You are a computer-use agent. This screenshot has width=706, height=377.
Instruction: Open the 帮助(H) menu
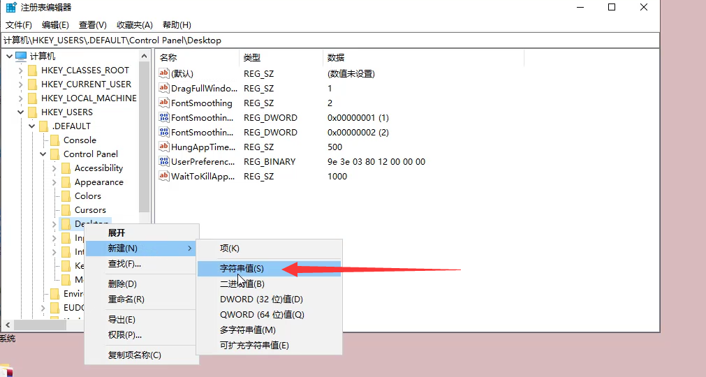(x=177, y=24)
